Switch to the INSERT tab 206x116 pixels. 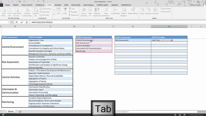click(16, 5)
